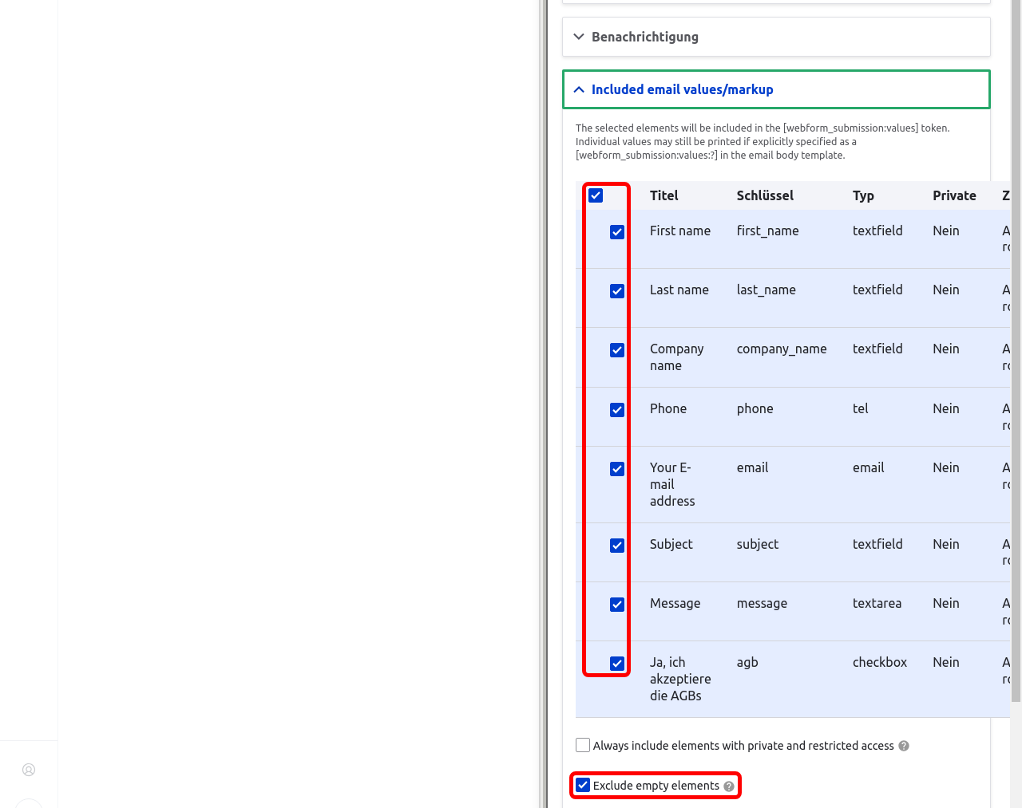Viewport: 1022px width, 808px height.
Task: Disable Exclude empty elements option
Action: click(x=583, y=785)
